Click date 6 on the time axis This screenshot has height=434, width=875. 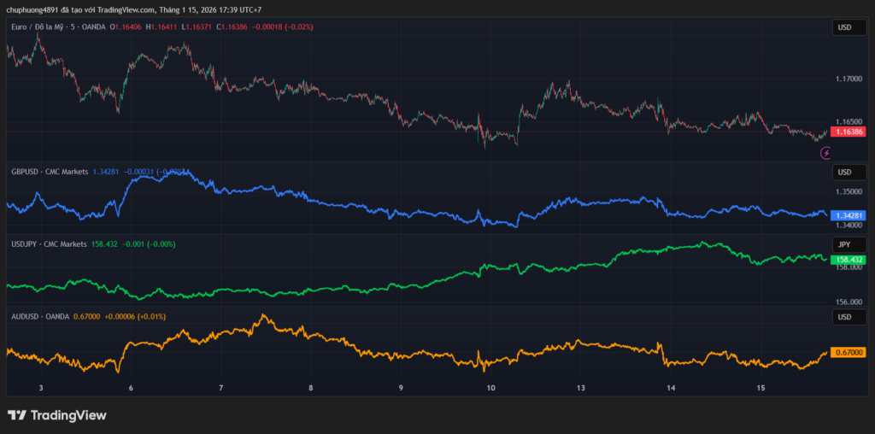coord(131,388)
